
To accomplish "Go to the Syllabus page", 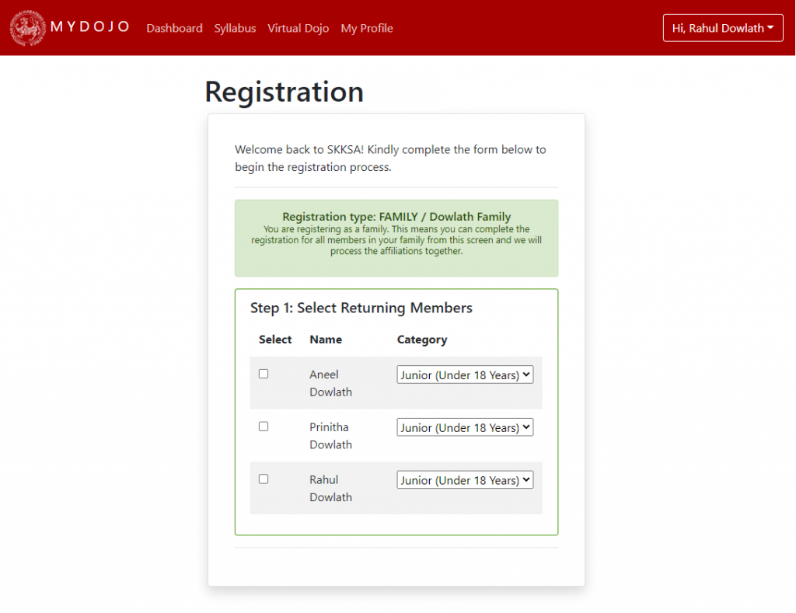I will pyautogui.click(x=235, y=28).
